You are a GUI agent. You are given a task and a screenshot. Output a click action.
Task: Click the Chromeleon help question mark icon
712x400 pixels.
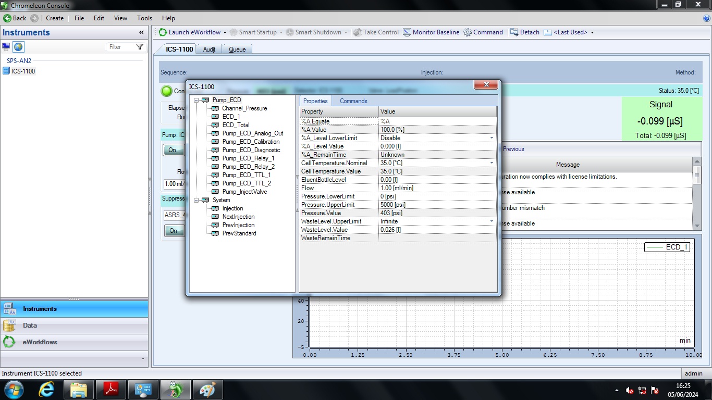[707, 18]
